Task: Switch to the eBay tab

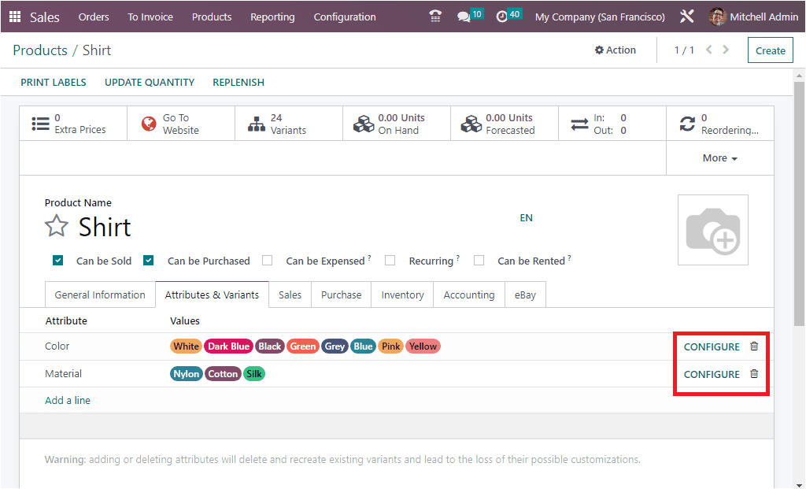Action: (525, 295)
